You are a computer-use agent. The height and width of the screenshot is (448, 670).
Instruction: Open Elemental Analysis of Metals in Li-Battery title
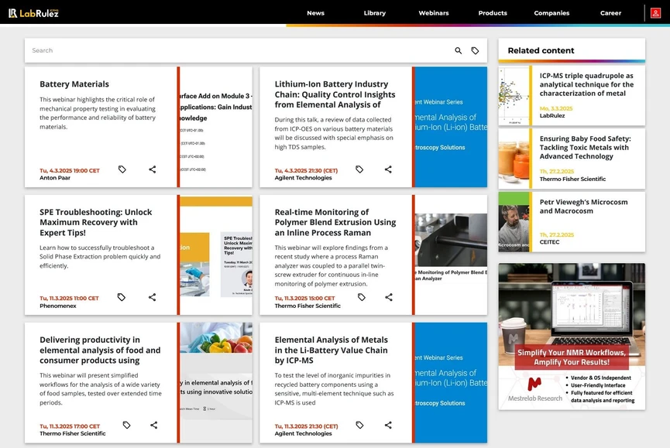332,350
